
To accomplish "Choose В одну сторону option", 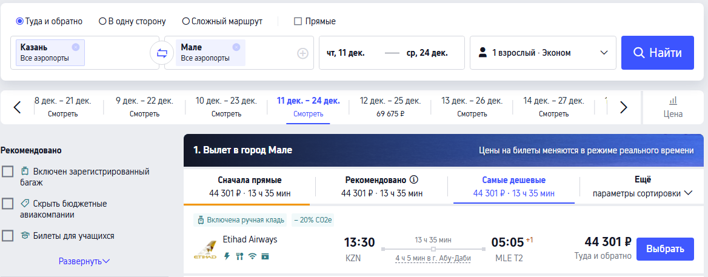I will click(102, 21).
